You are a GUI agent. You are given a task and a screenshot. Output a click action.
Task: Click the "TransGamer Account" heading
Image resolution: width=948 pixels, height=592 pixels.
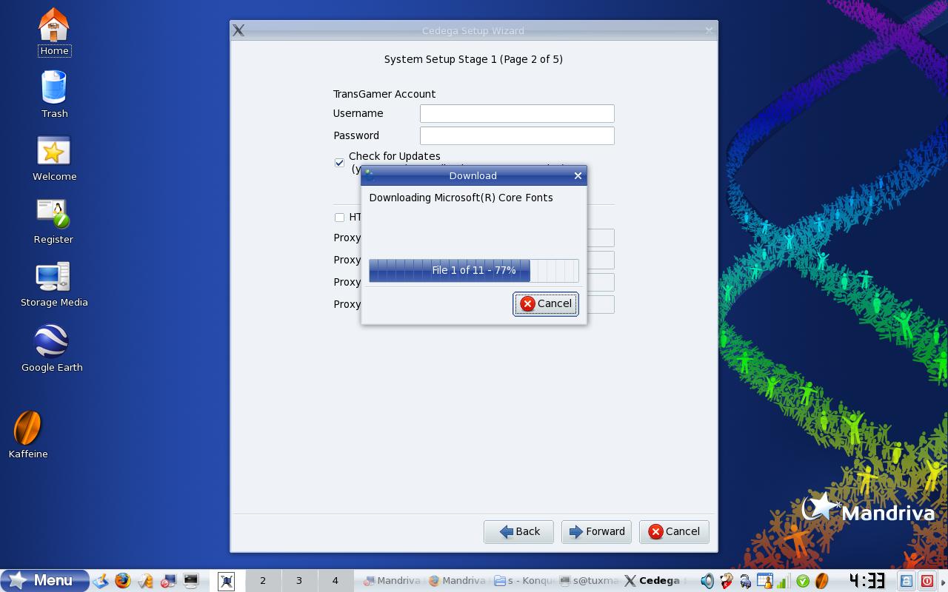(x=384, y=94)
